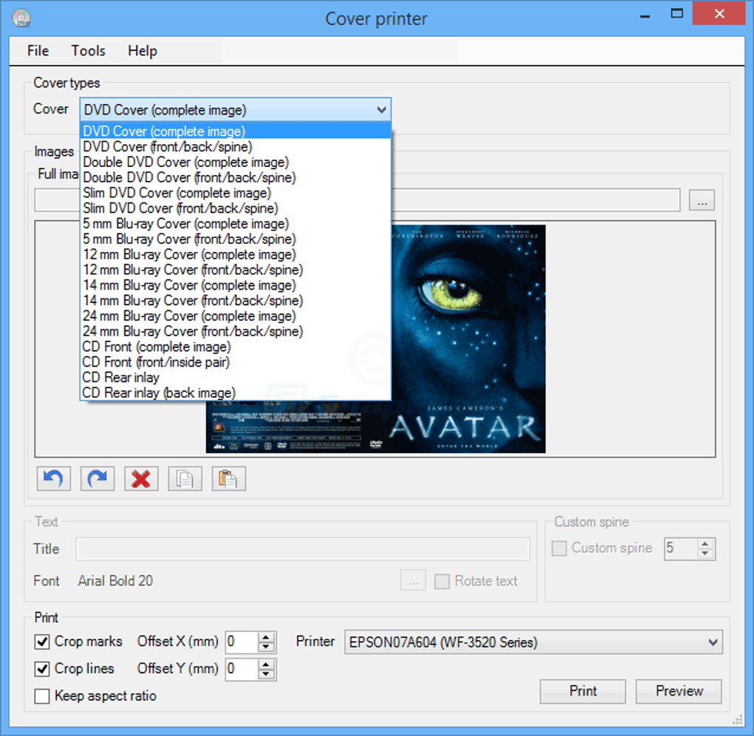Screen dimensions: 754x736
Task: Uncheck the Crop marks option
Action: 42,642
